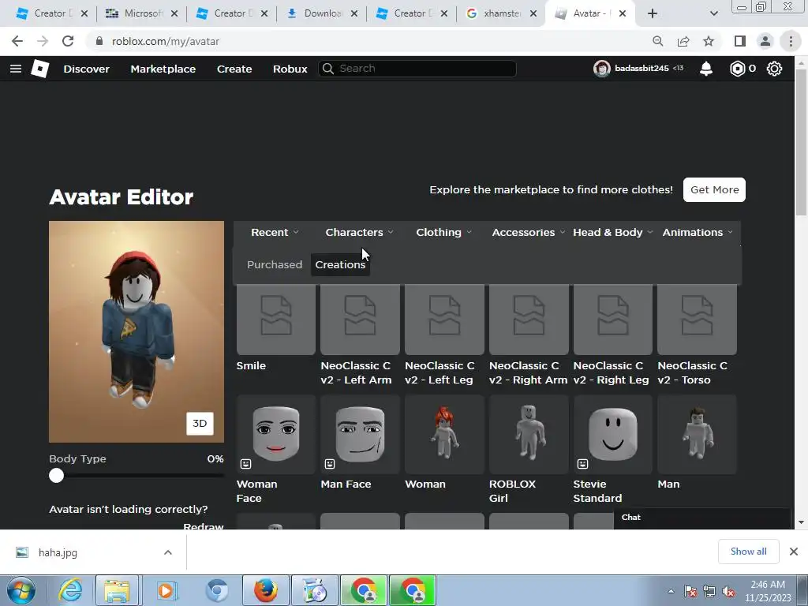Screen dimensions: 808x606
Task: Open the Windows Start button
Action: [x=21, y=590]
